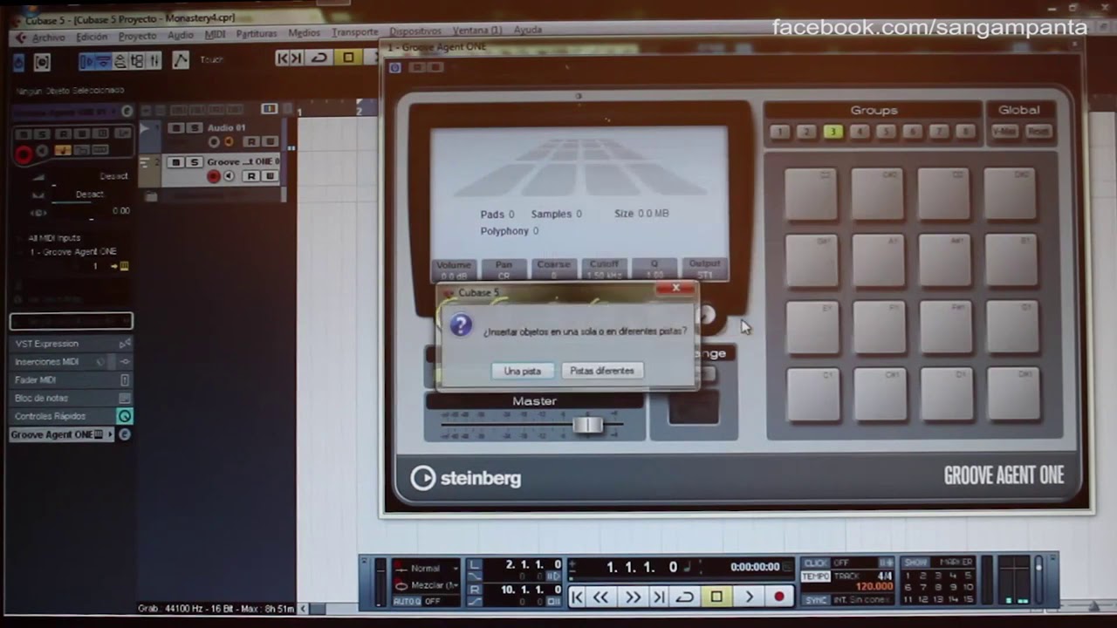This screenshot has height=628, width=1117.
Task: Click the transport Fast Forward button
Action: point(633,597)
